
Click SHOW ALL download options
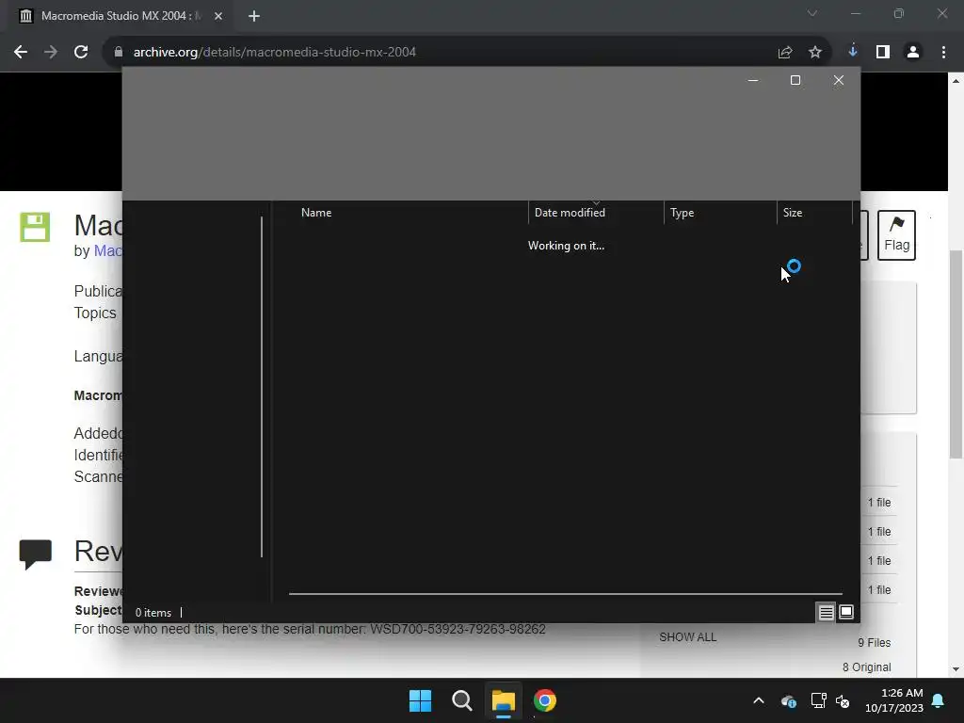click(x=688, y=637)
